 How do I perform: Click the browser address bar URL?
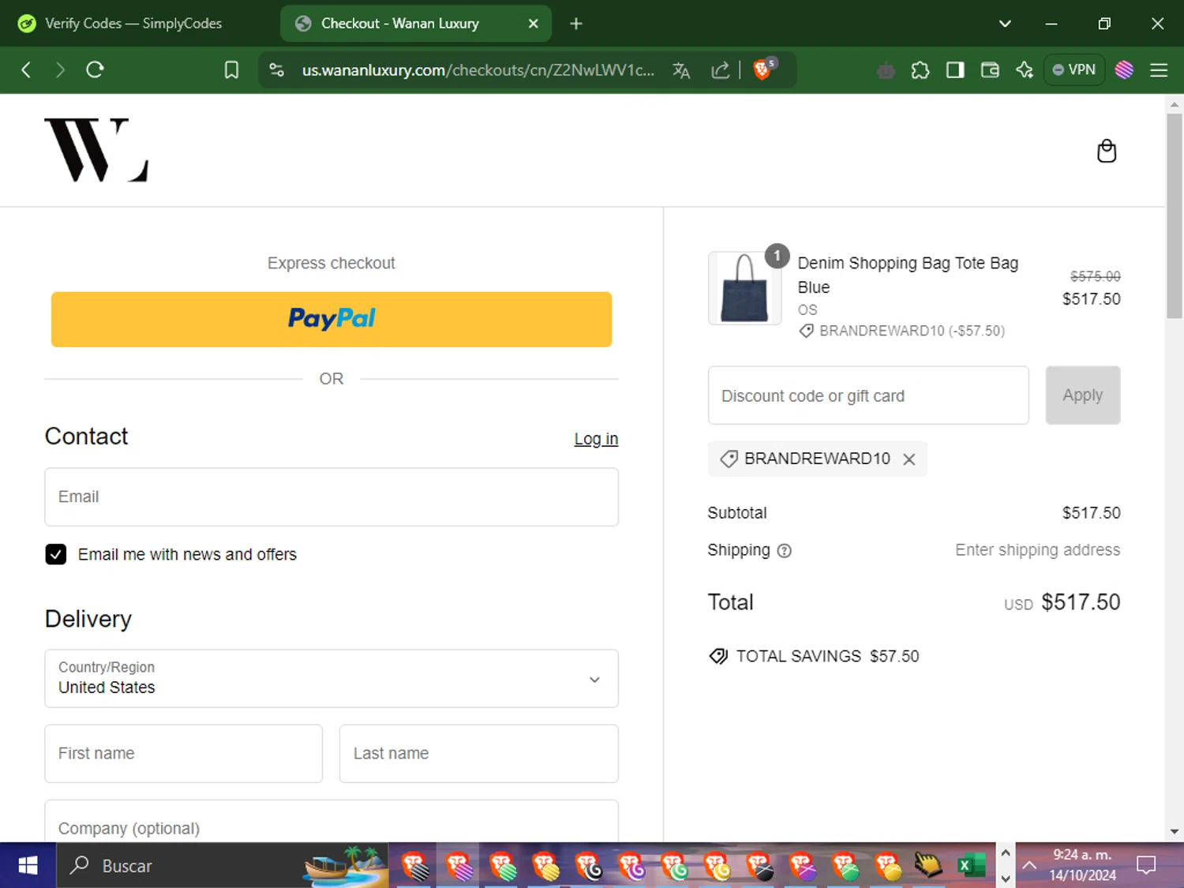tap(478, 70)
